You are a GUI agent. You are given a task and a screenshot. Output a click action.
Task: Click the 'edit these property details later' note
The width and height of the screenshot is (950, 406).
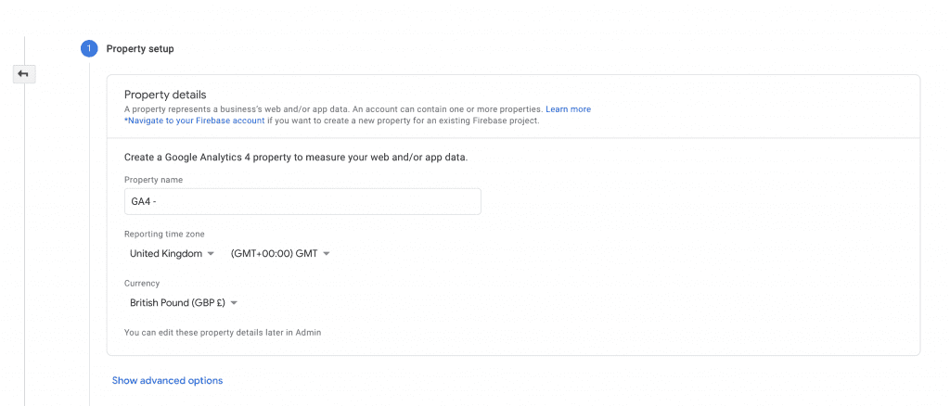click(223, 332)
